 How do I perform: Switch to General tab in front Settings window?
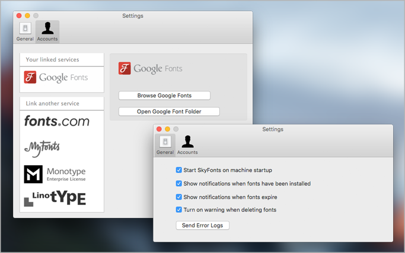click(165, 145)
